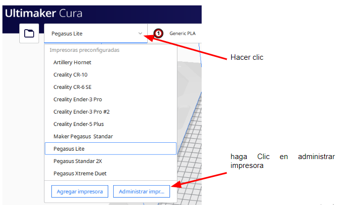Click the Administrar impr... button
The width and height of the screenshot is (343, 205).
141,192
